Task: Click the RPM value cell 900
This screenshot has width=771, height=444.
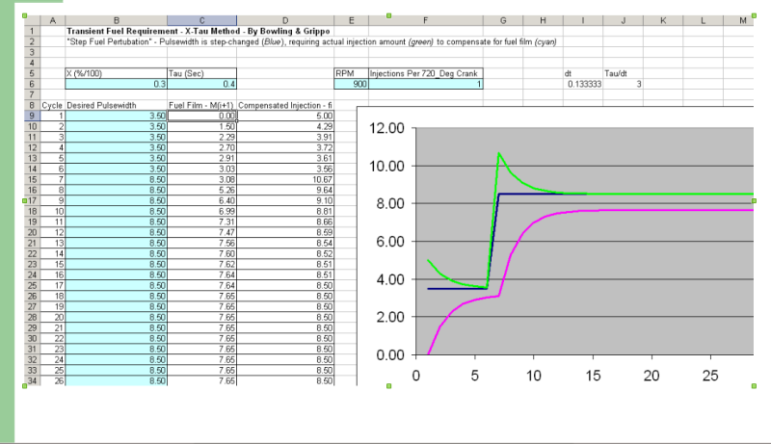Action: click(x=351, y=84)
